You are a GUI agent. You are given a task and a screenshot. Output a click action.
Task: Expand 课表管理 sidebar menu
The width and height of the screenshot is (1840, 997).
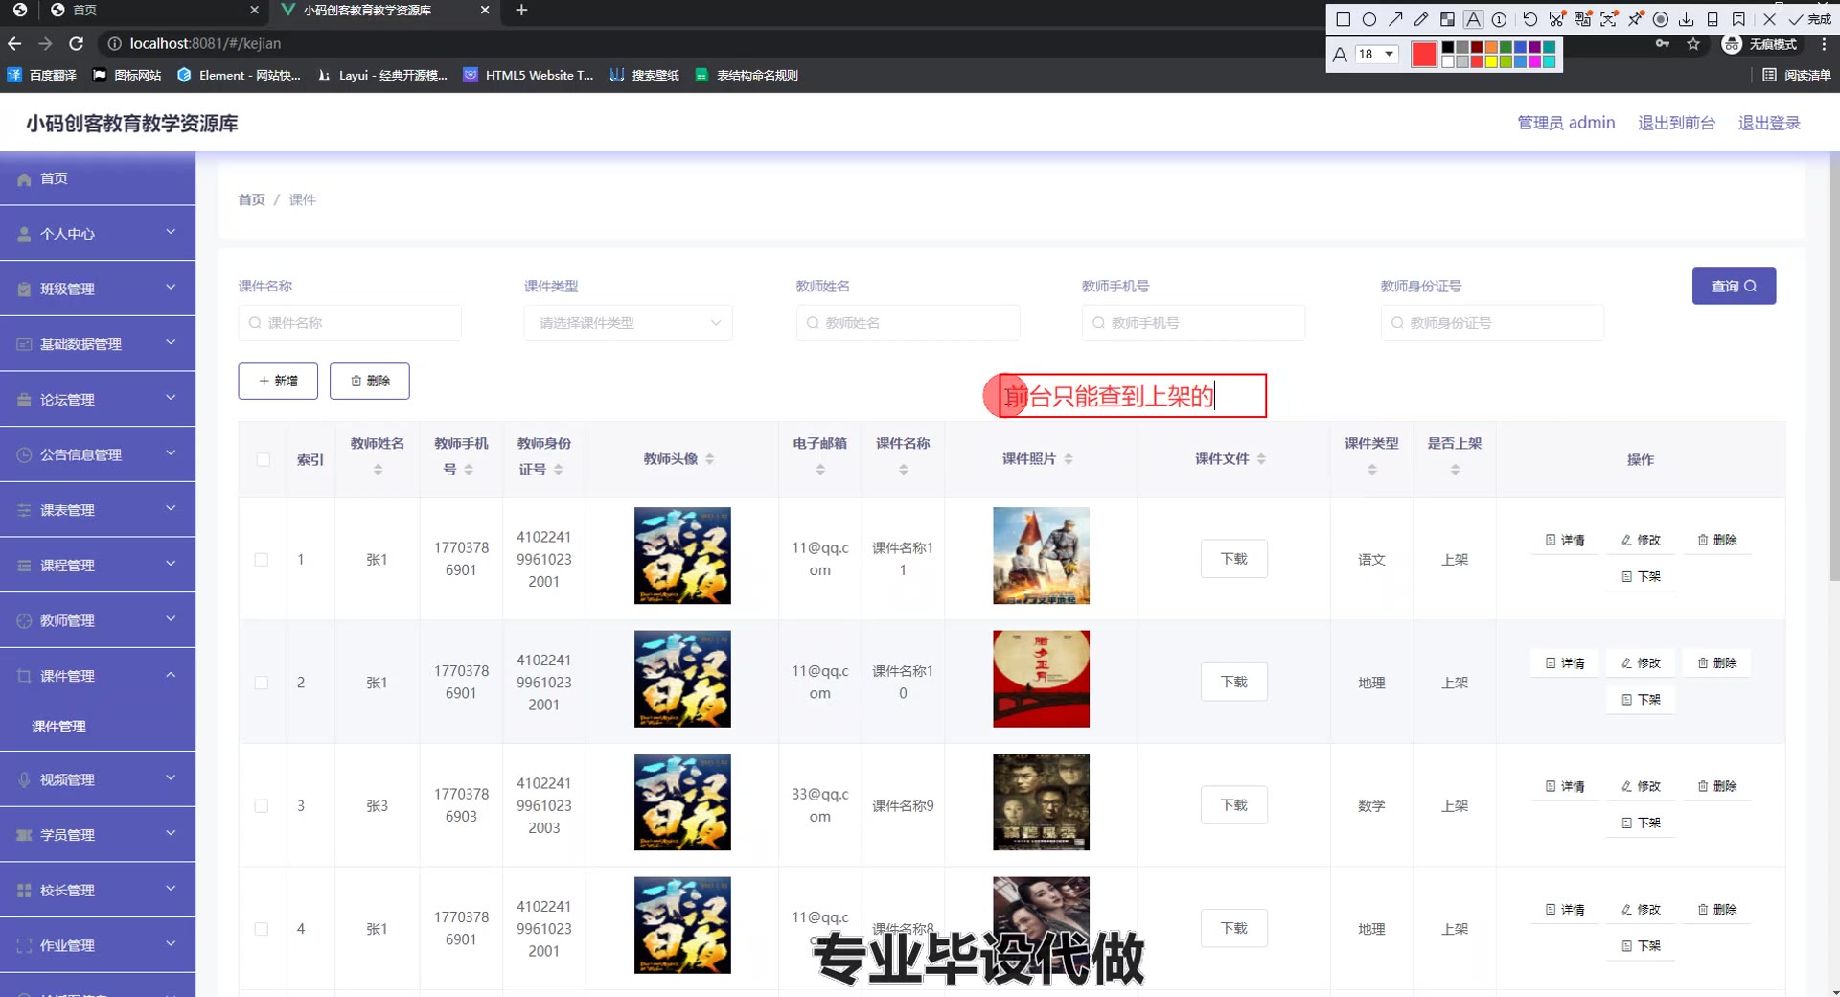click(x=98, y=510)
